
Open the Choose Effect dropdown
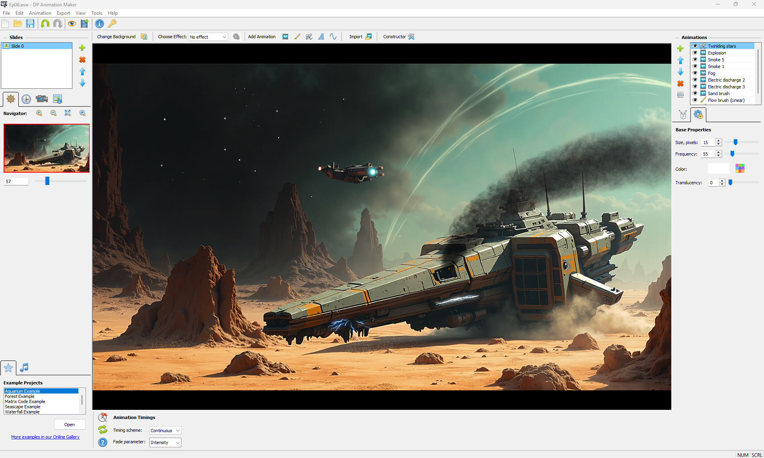(208, 37)
